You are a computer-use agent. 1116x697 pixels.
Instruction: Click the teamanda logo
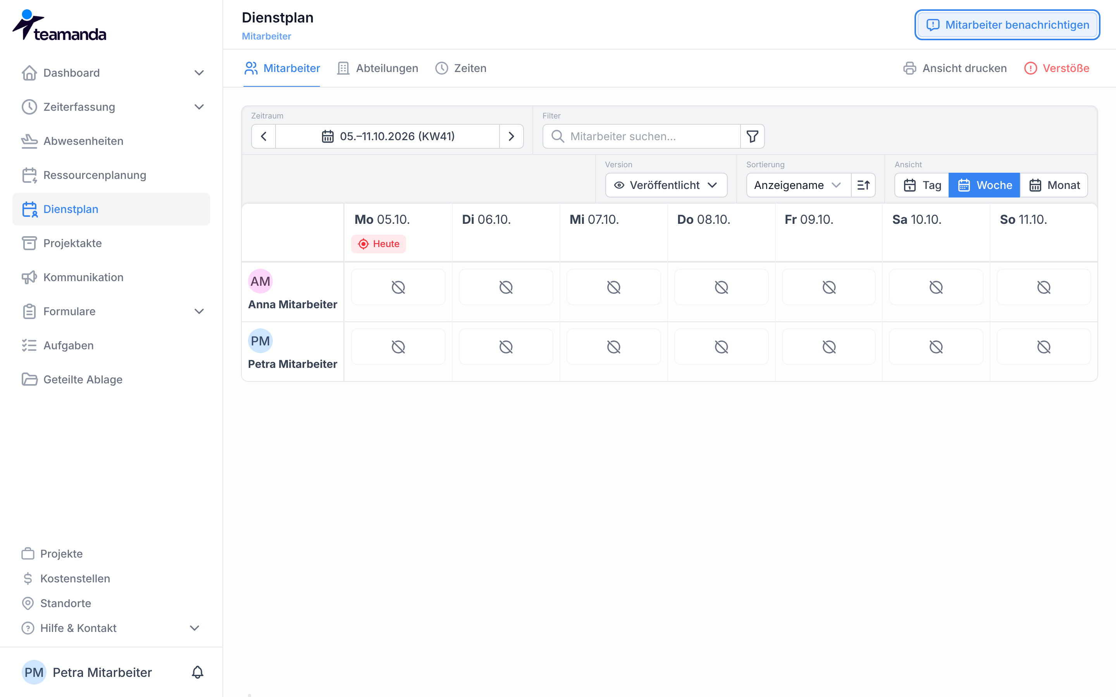59,25
